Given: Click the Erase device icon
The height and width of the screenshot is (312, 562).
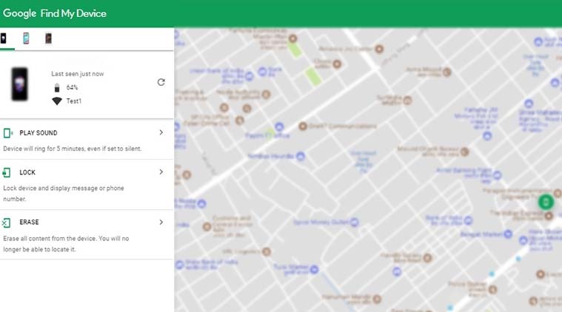Looking at the screenshot, I should pos(6,223).
